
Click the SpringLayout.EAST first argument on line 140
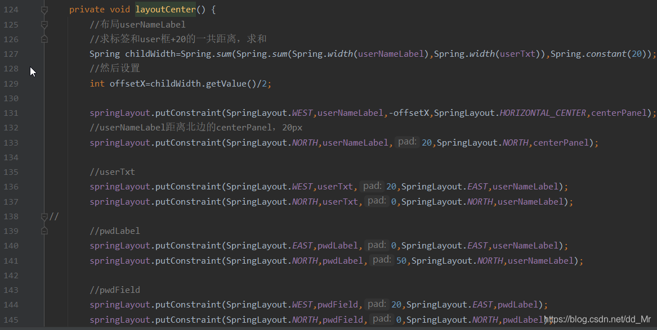point(269,246)
